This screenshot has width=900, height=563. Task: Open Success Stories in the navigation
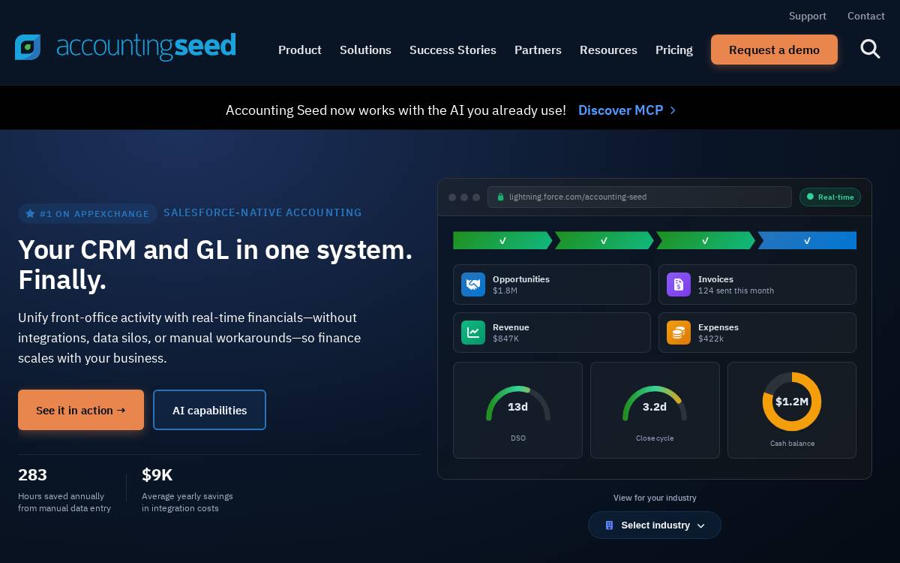(453, 50)
